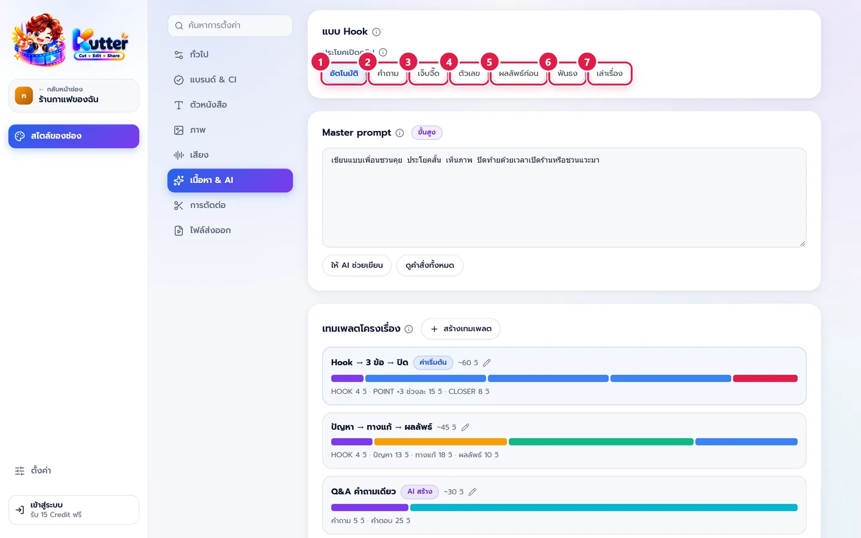The height and width of the screenshot is (538, 861).
Task: Click the scissors icon for การตัดต่อ
Action: (178, 206)
